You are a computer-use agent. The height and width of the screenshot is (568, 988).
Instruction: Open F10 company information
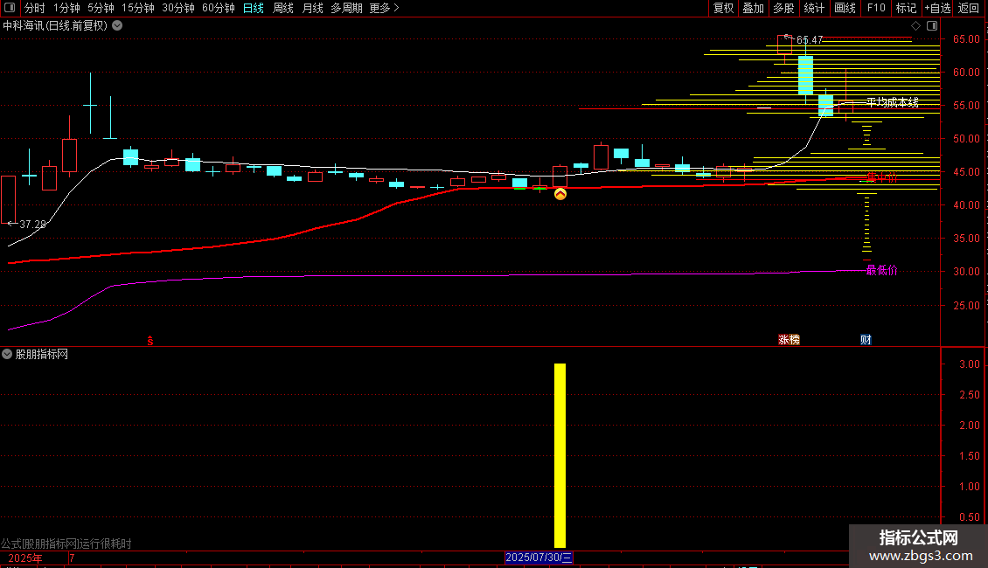click(876, 8)
